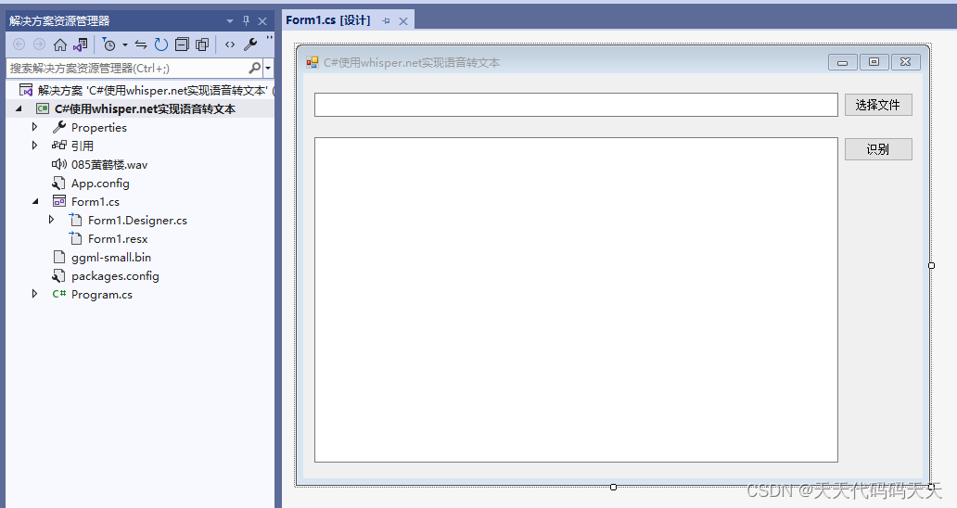Click the 引用 references icon

click(x=59, y=146)
